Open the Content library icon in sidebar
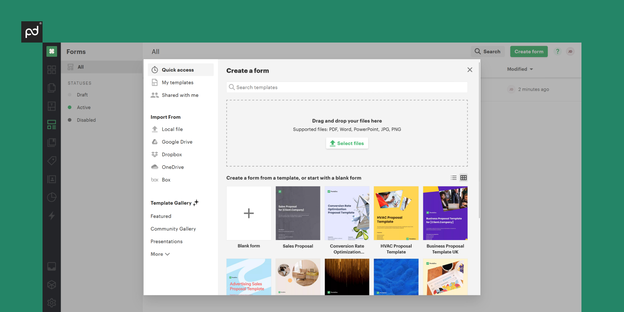Image resolution: width=624 pixels, height=312 pixels. click(x=52, y=143)
